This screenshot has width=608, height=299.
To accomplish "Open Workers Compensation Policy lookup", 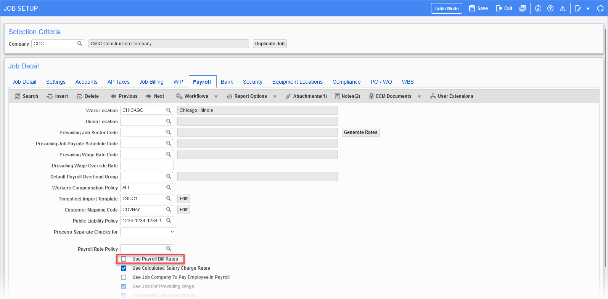I will (169, 188).
